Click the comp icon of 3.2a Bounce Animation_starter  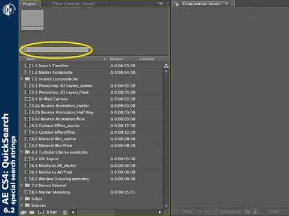coord(28,106)
